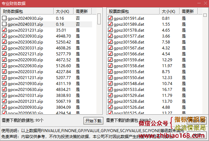
Task: Sort financial list by 需更新 header
Action: tap(83, 11)
